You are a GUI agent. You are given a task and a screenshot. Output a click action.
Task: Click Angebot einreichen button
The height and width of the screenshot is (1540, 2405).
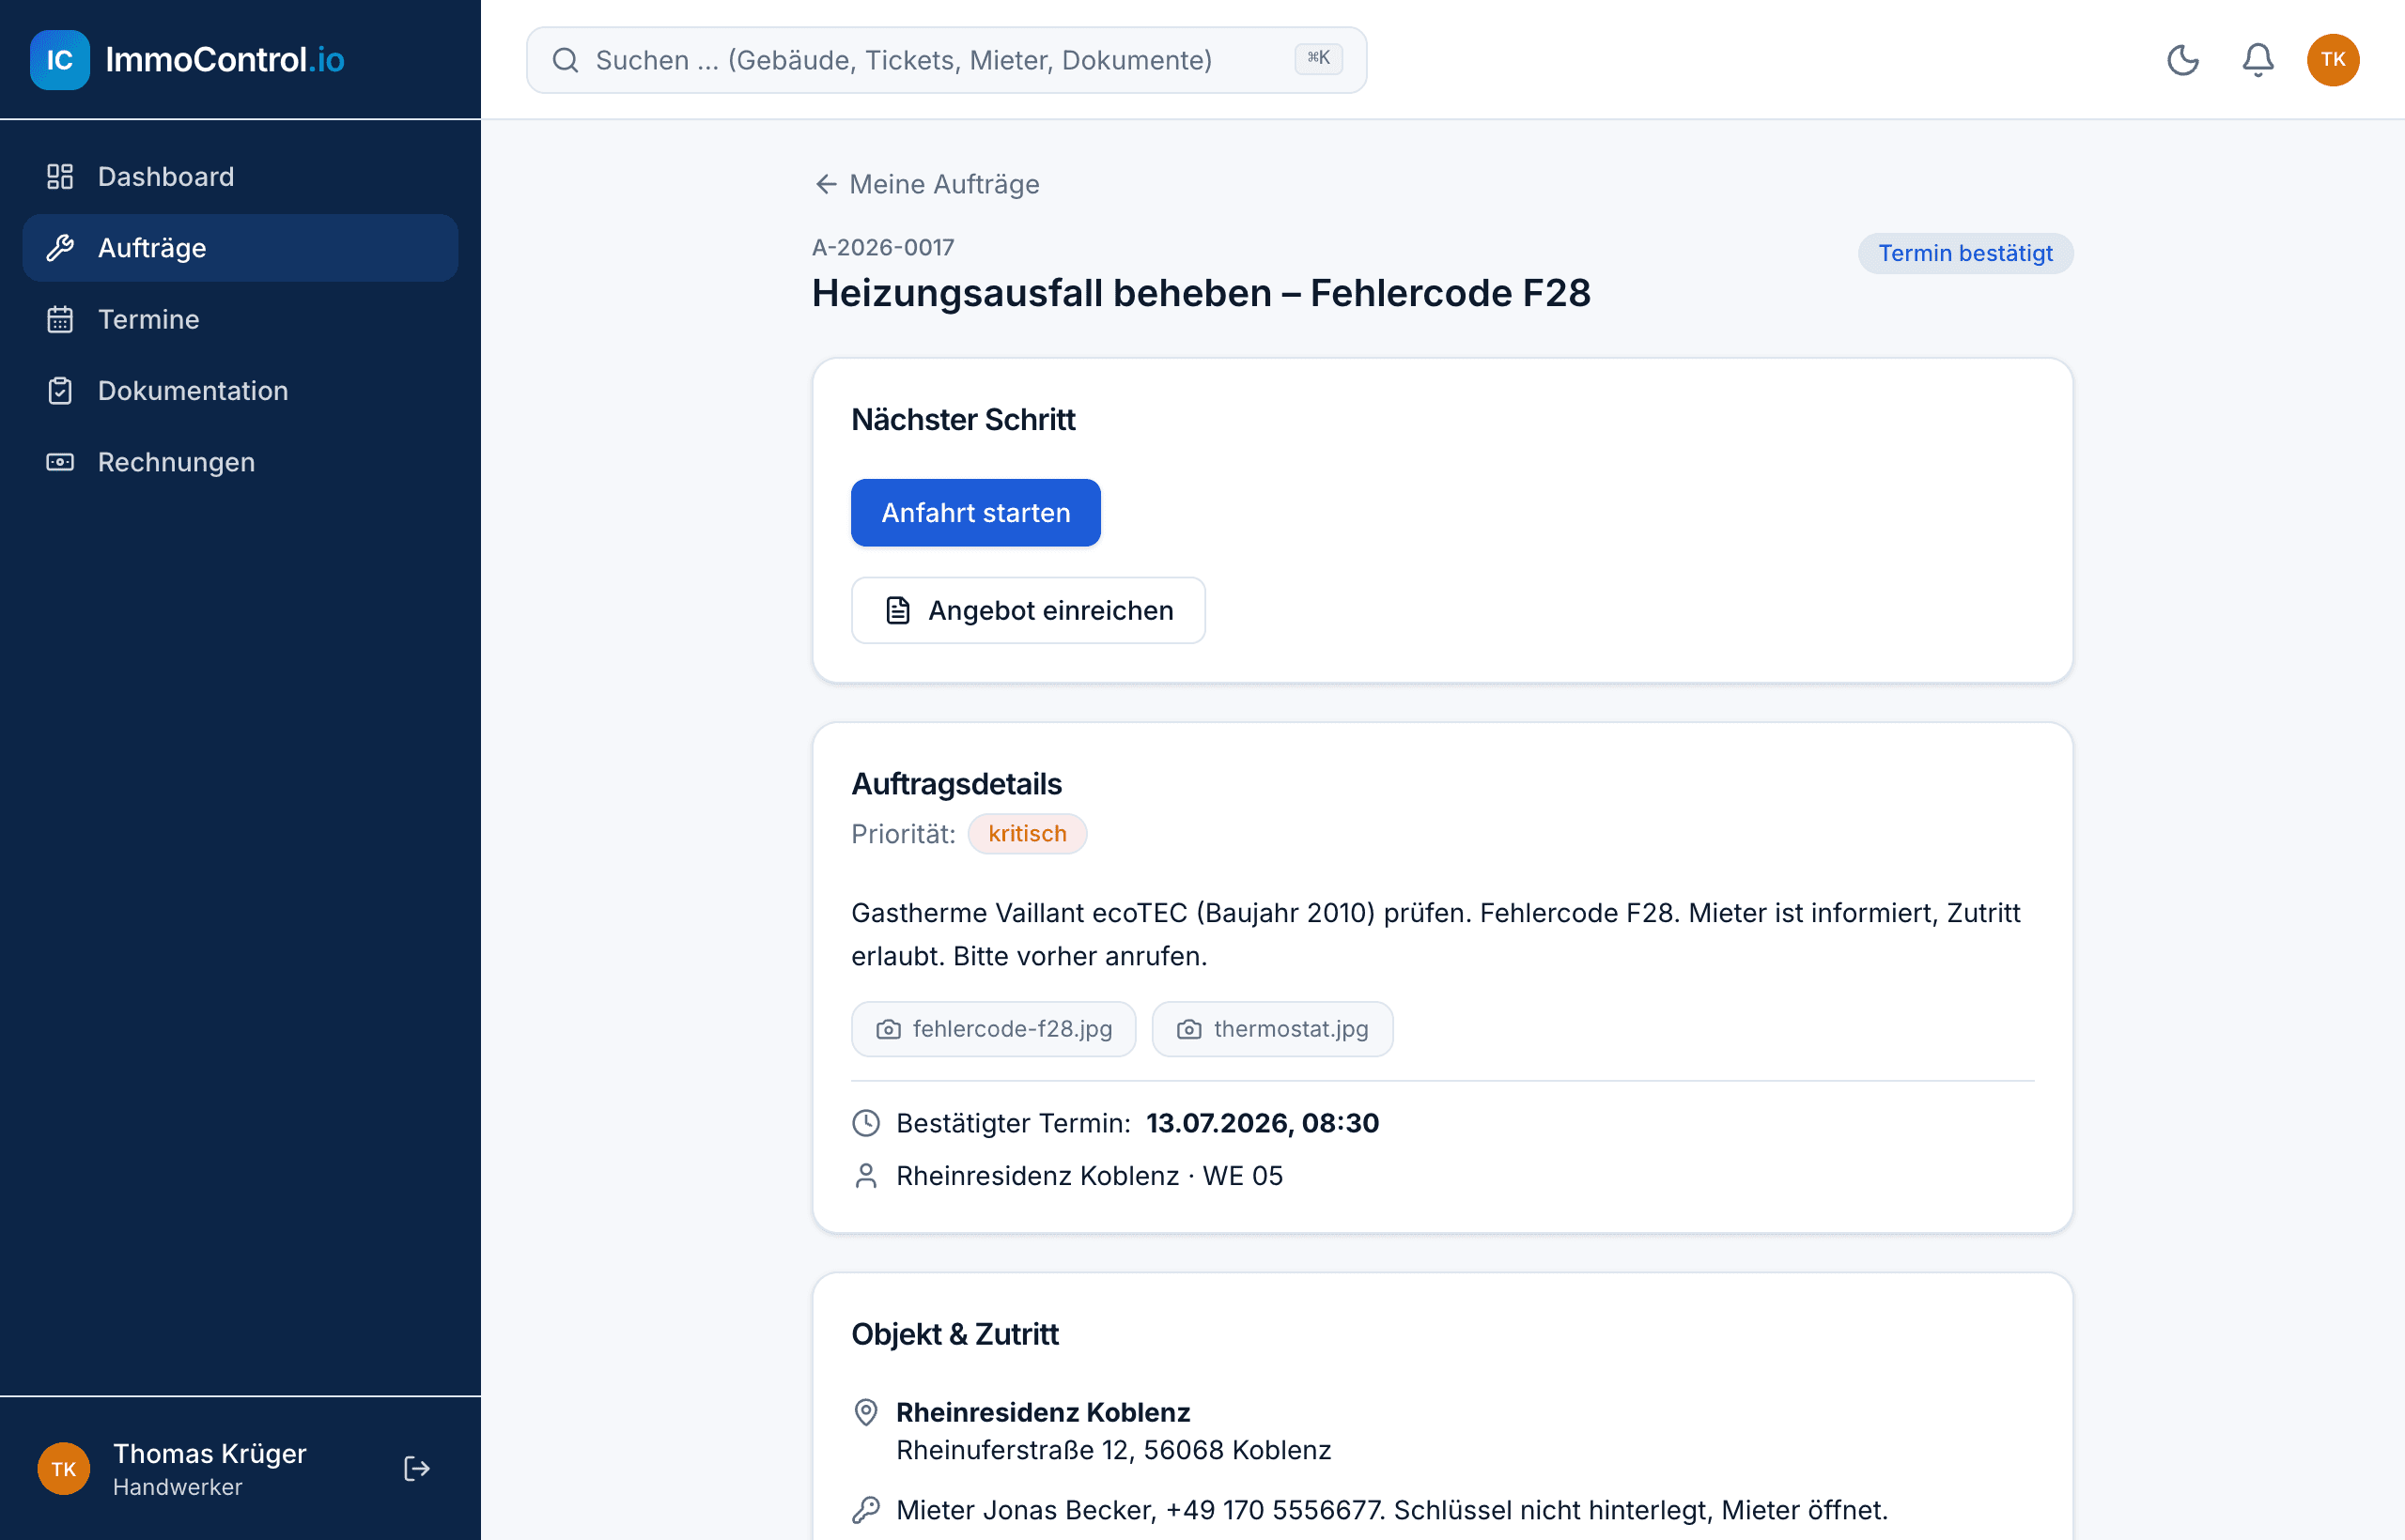[x=1028, y=611]
